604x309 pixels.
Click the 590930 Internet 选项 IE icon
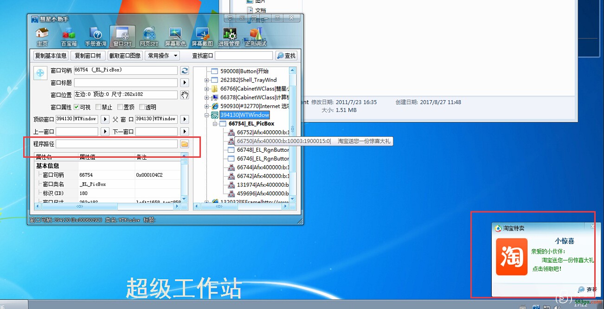[215, 106]
